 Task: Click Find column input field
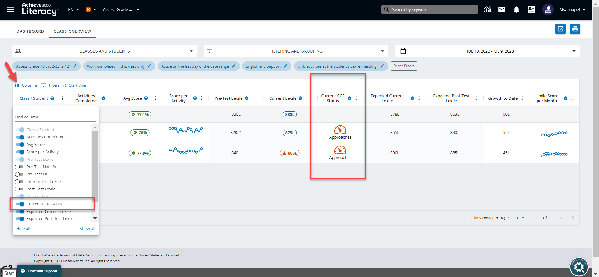pos(56,117)
